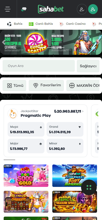
Task: Select the Bahis tab
Action: coord(15,24)
